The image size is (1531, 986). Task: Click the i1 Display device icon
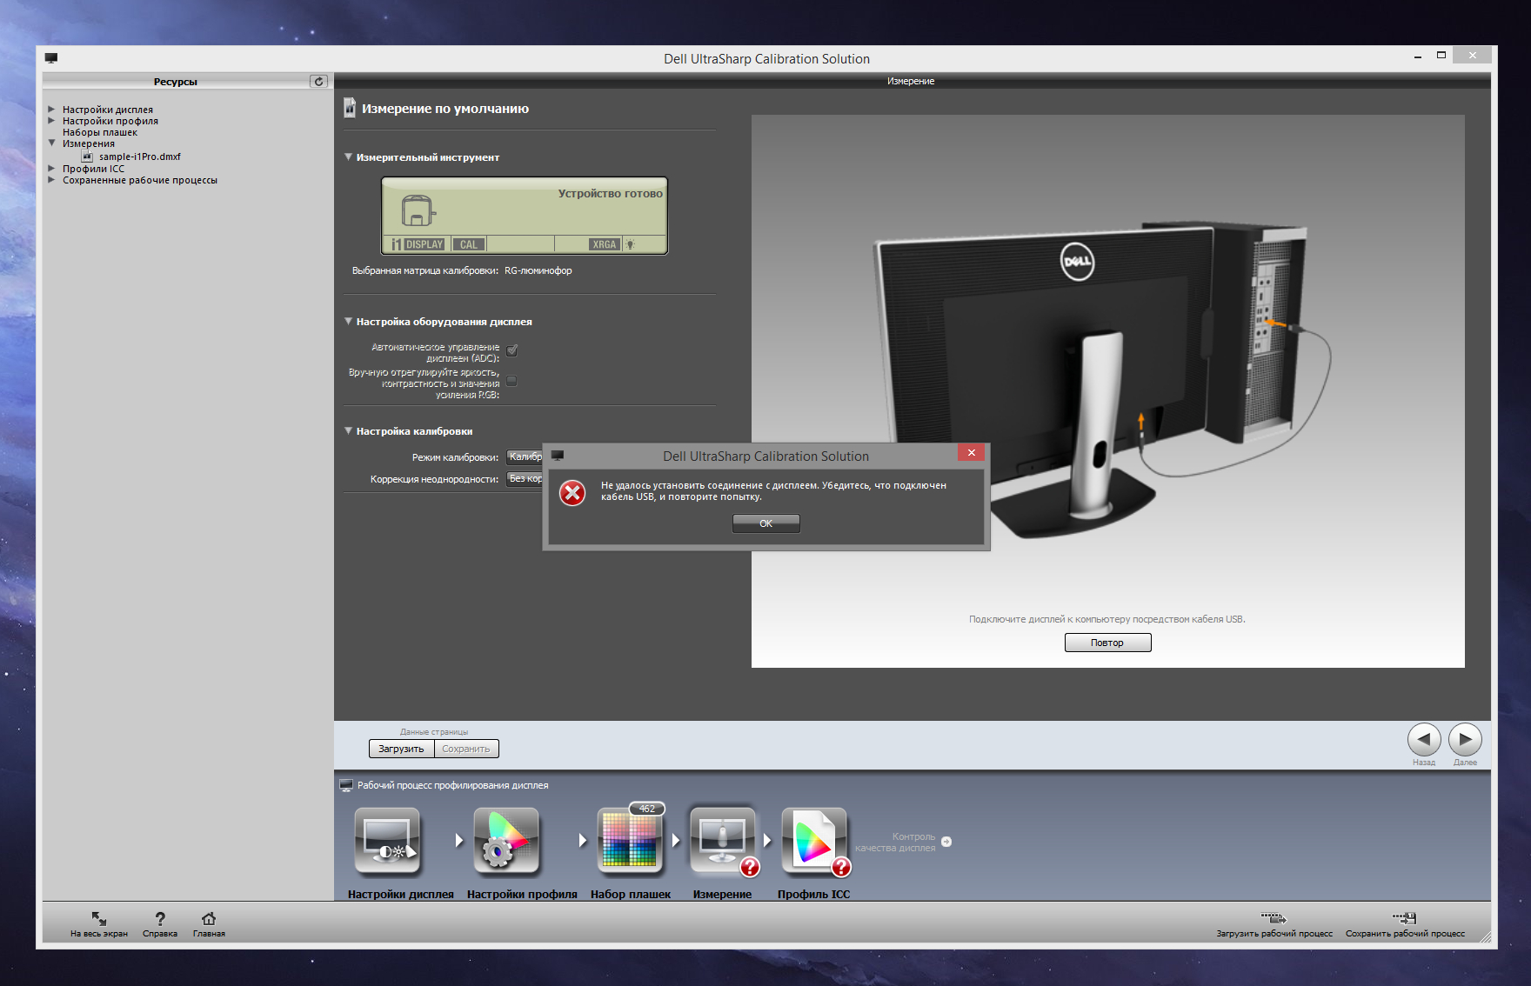click(x=418, y=210)
